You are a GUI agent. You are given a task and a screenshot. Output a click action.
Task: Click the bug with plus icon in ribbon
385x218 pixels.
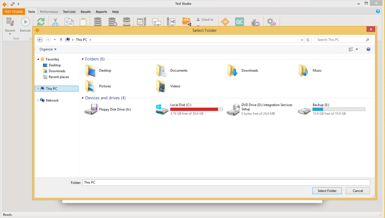click(x=255, y=22)
